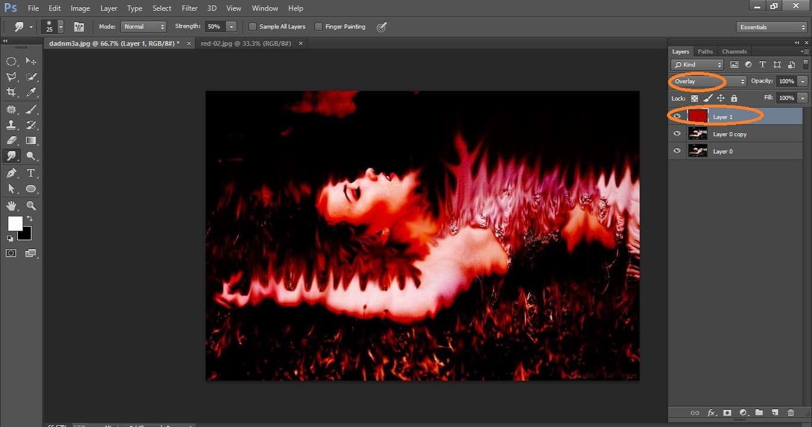Click the Layer 1 red thumbnail
812x427 pixels.
pos(697,117)
